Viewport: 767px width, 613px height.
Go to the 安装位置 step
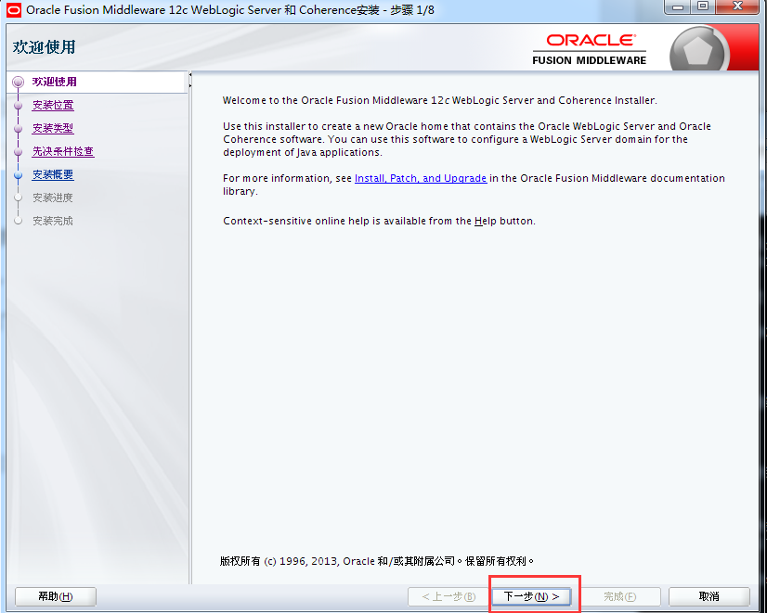tap(53, 105)
